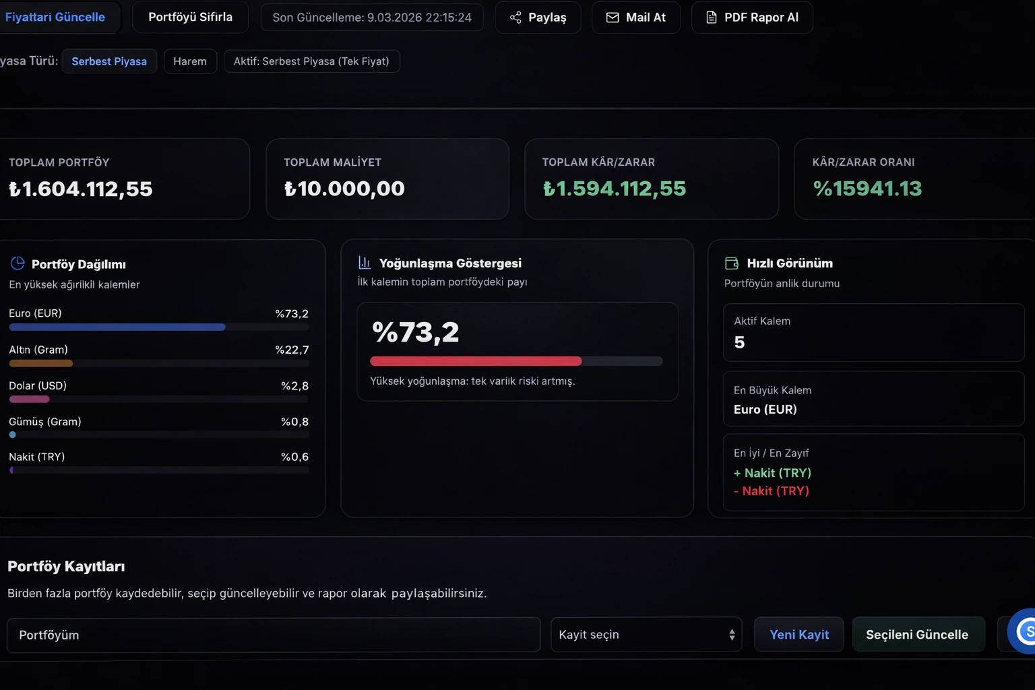This screenshot has width=1035, height=690.
Task: Click the red concentration progress bar
Action: click(x=476, y=361)
